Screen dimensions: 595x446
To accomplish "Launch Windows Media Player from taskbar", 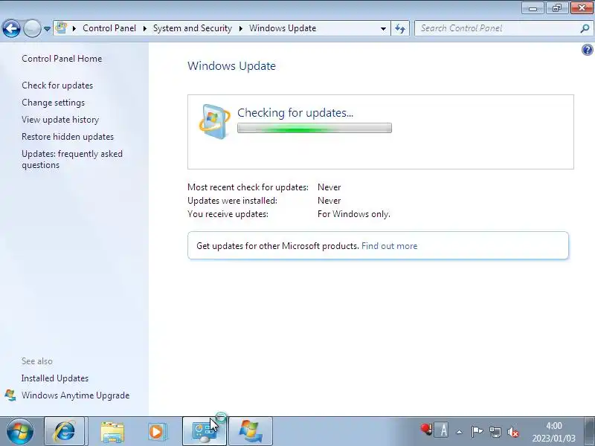I will [157, 431].
